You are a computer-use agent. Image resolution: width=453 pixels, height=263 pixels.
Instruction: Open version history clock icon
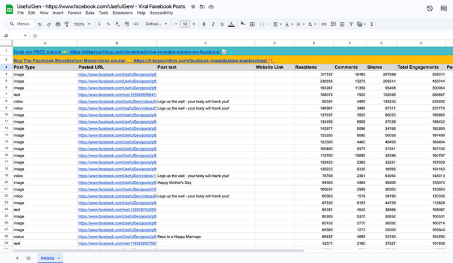click(429, 9)
